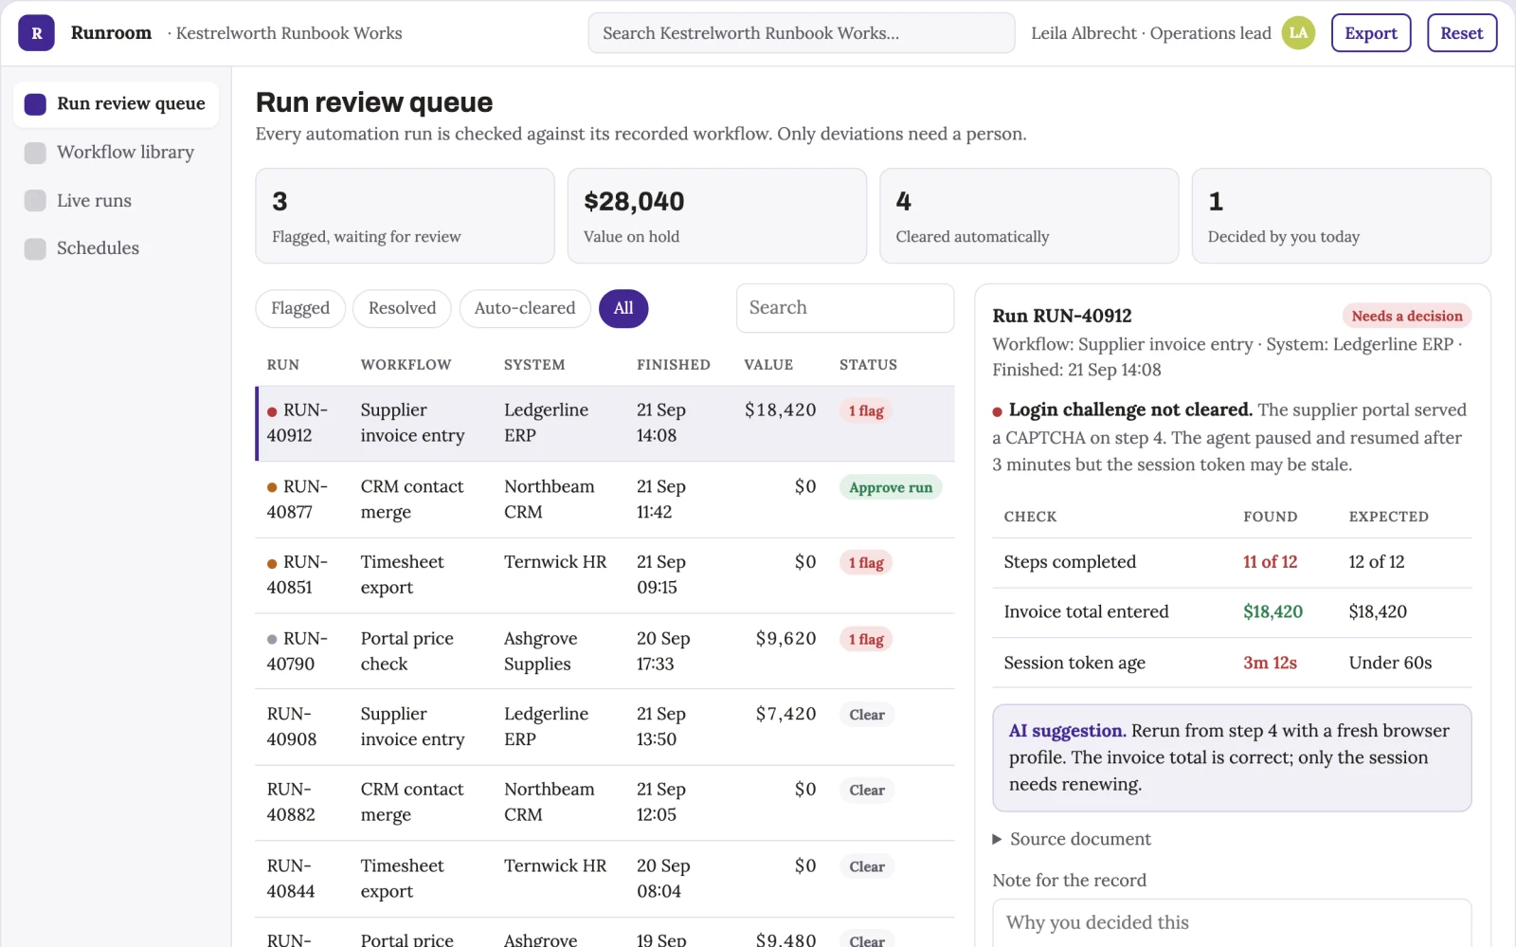Screen dimensions: 1516x947
Task: Click the Needs a decision badge
Action: pyautogui.click(x=1407, y=317)
